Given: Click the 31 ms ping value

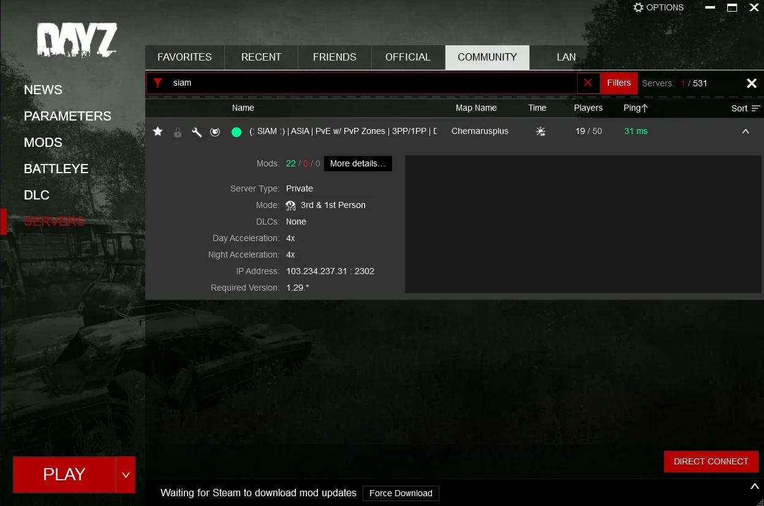Looking at the screenshot, I should [636, 132].
